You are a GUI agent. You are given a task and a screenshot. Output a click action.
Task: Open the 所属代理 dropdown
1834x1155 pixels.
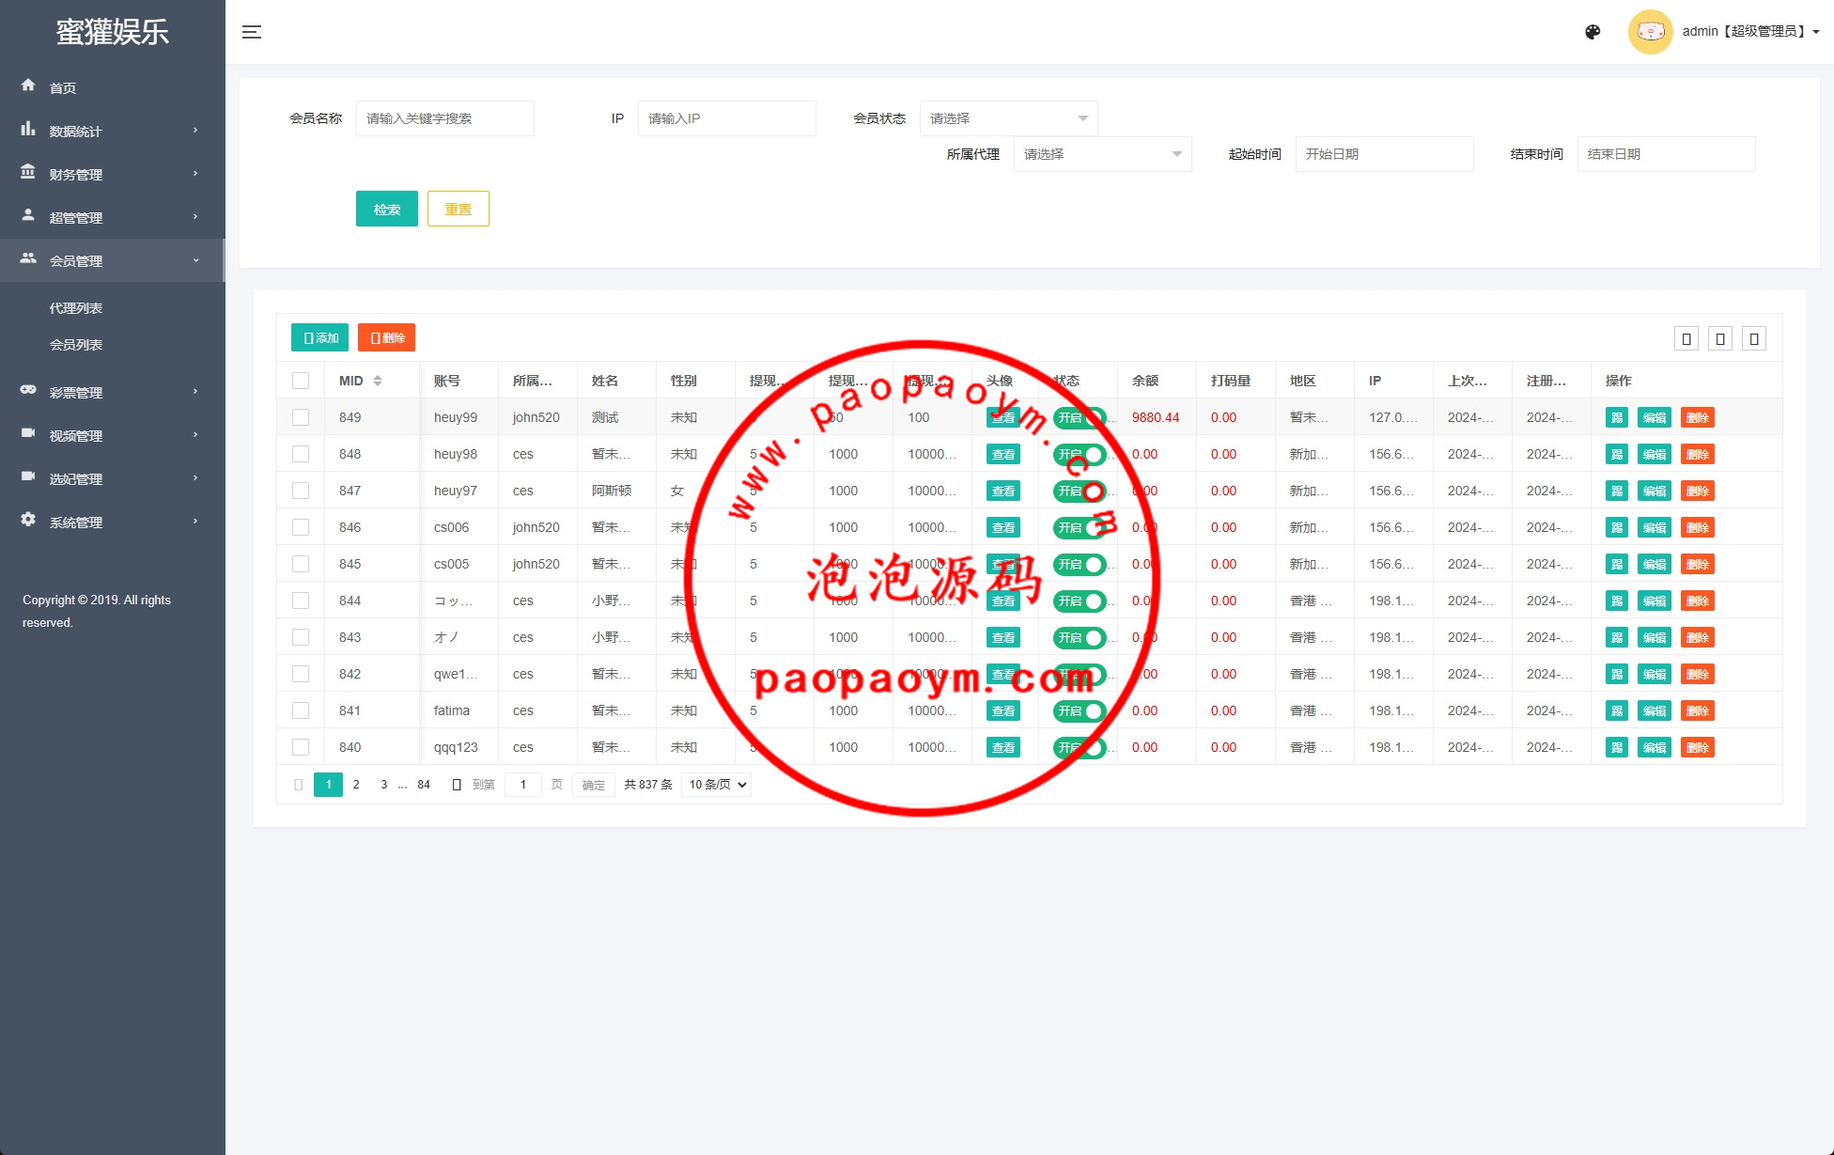click(1102, 154)
